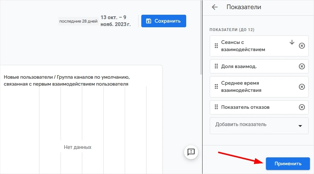The image size is (314, 174).
Task: Open the feedback icon button
Action: [191, 152]
